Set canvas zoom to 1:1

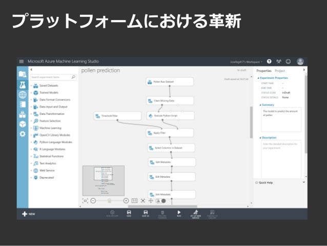(134, 201)
